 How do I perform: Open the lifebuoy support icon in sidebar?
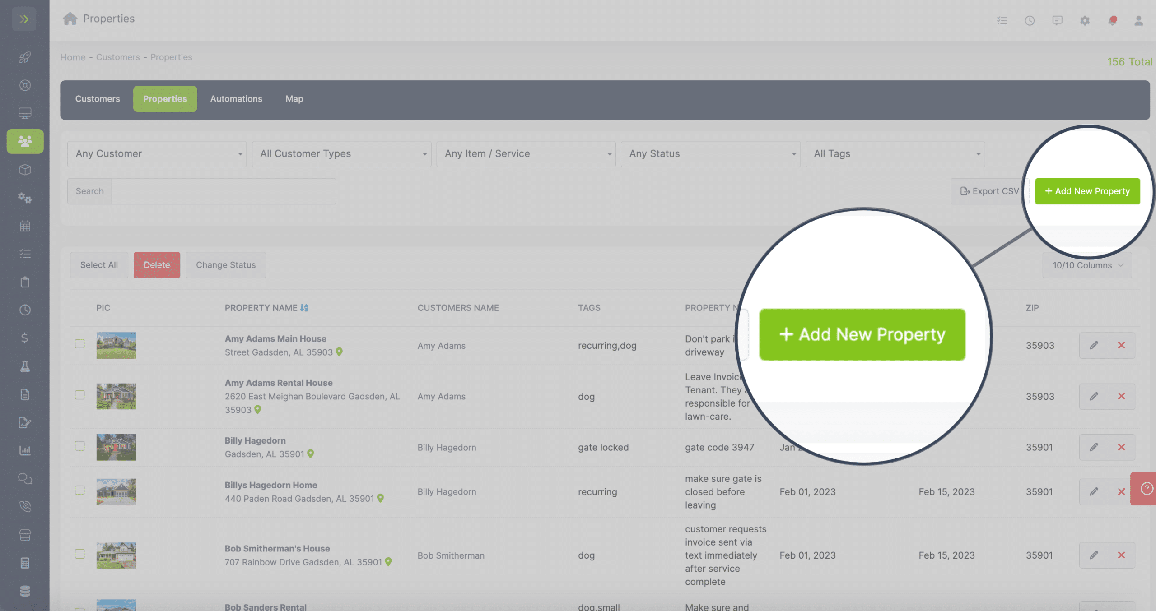pos(25,85)
